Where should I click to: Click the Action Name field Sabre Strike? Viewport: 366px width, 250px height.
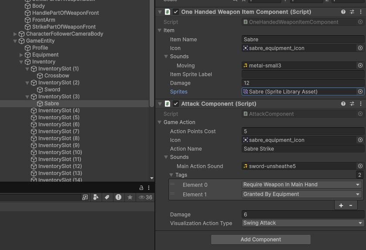point(303,149)
